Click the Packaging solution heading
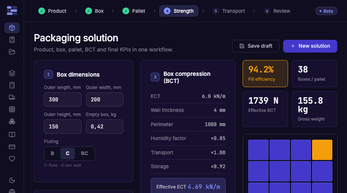The width and height of the screenshot is (347, 193). [76, 38]
